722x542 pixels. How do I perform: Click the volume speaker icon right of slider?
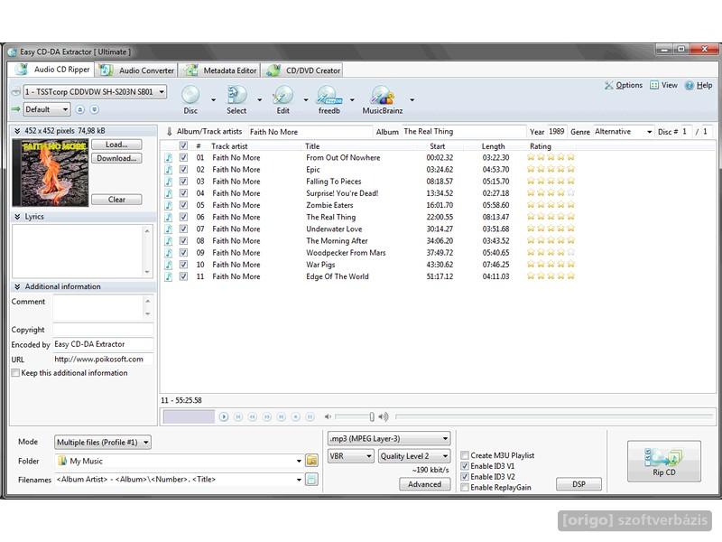pyautogui.click(x=383, y=416)
